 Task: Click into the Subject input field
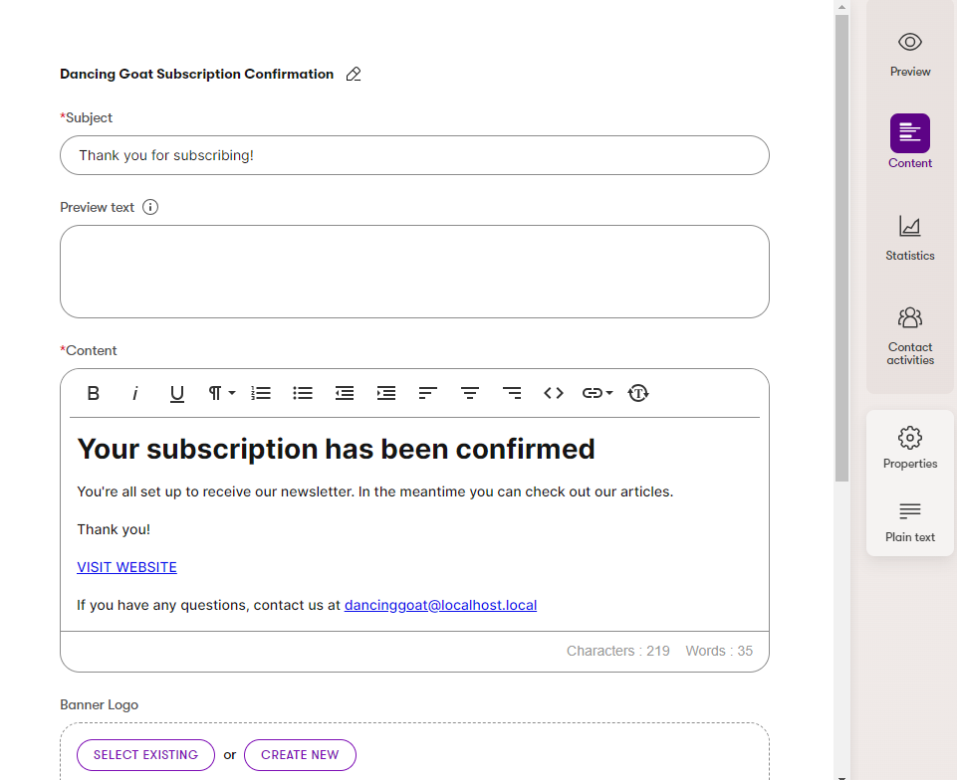414,155
